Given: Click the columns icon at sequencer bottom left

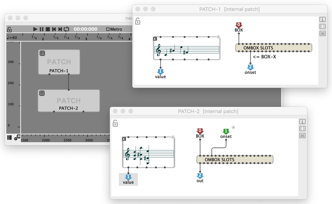Looking at the screenshot, I should coord(9,138).
